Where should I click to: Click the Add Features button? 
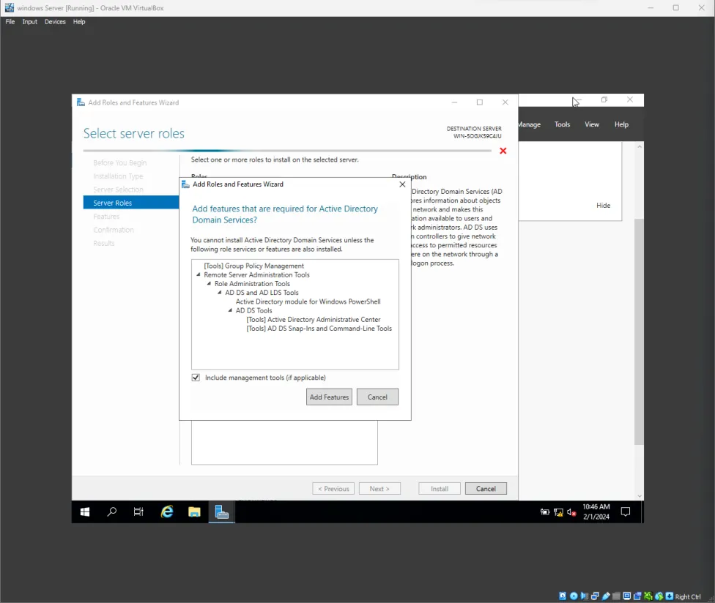pyautogui.click(x=329, y=397)
